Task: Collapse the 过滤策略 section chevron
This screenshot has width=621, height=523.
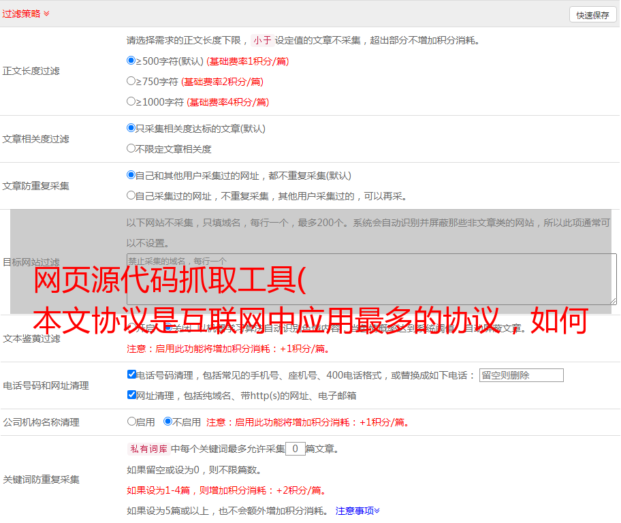Action: pyautogui.click(x=46, y=14)
